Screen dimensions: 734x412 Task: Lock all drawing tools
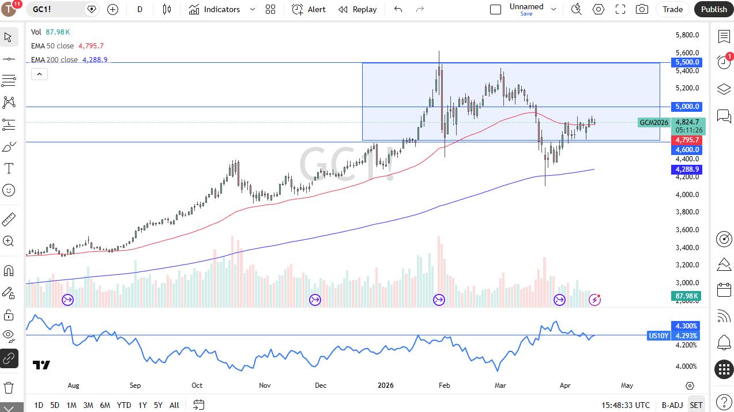(x=9, y=314)
